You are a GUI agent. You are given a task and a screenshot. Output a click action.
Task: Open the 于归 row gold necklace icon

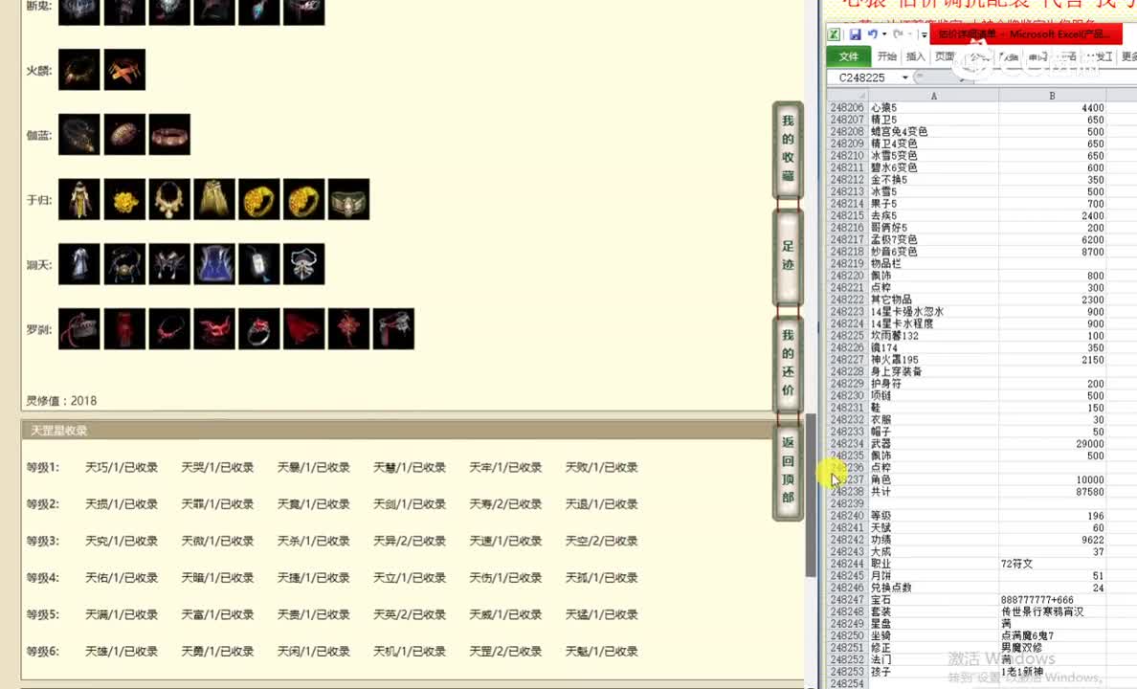click(x=169, y=199)
